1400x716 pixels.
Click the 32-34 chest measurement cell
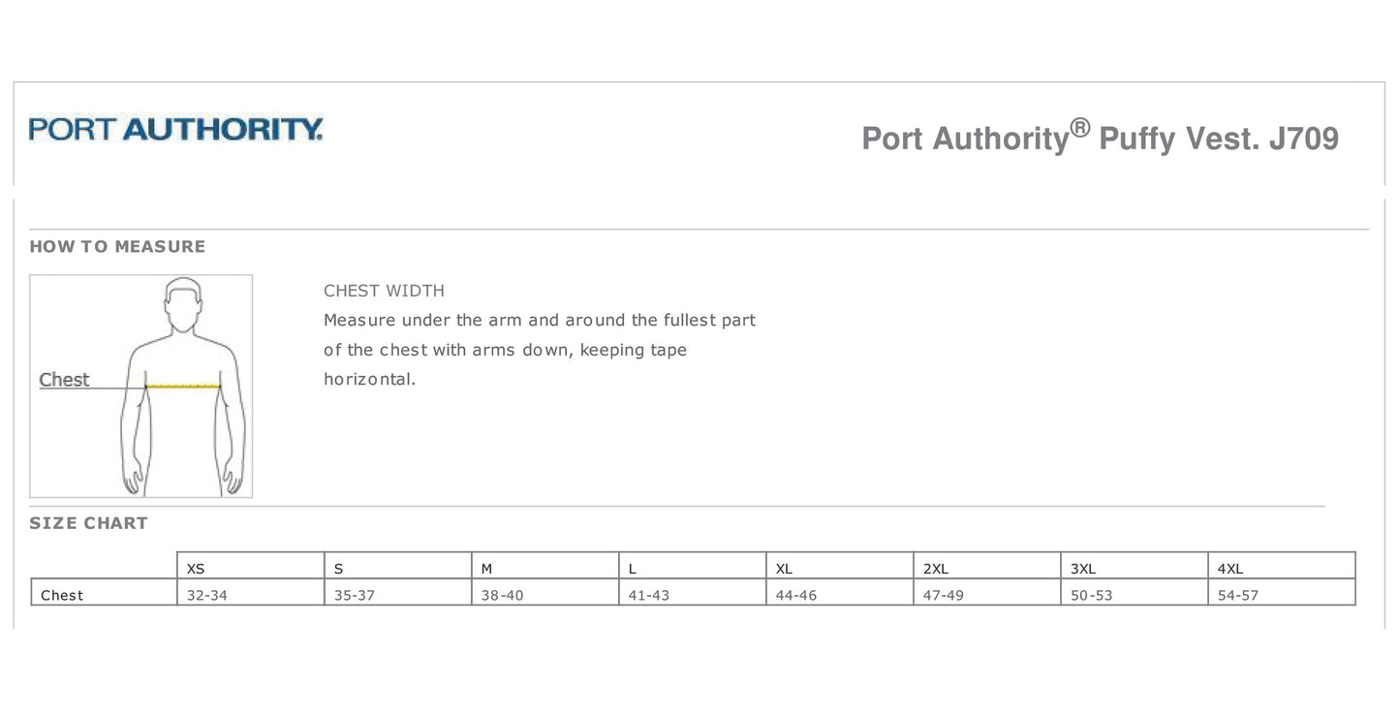(250, 592)
